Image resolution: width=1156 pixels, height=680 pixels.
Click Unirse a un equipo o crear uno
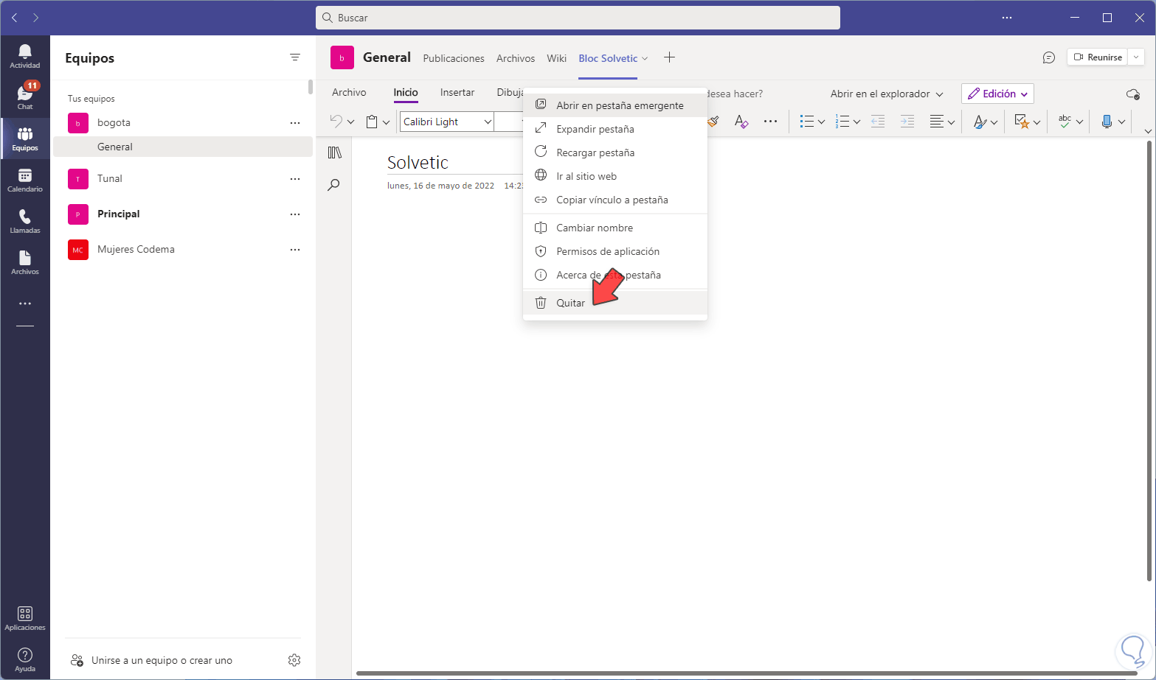[151, 660]
